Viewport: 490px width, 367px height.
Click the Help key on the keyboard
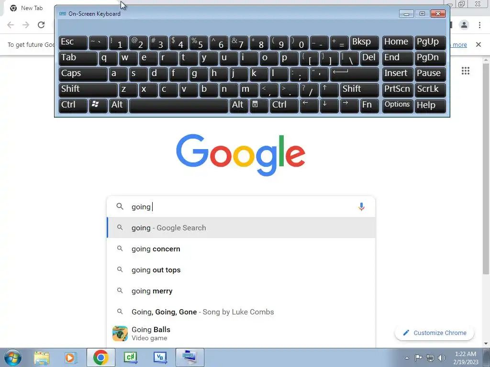[430, 106]
